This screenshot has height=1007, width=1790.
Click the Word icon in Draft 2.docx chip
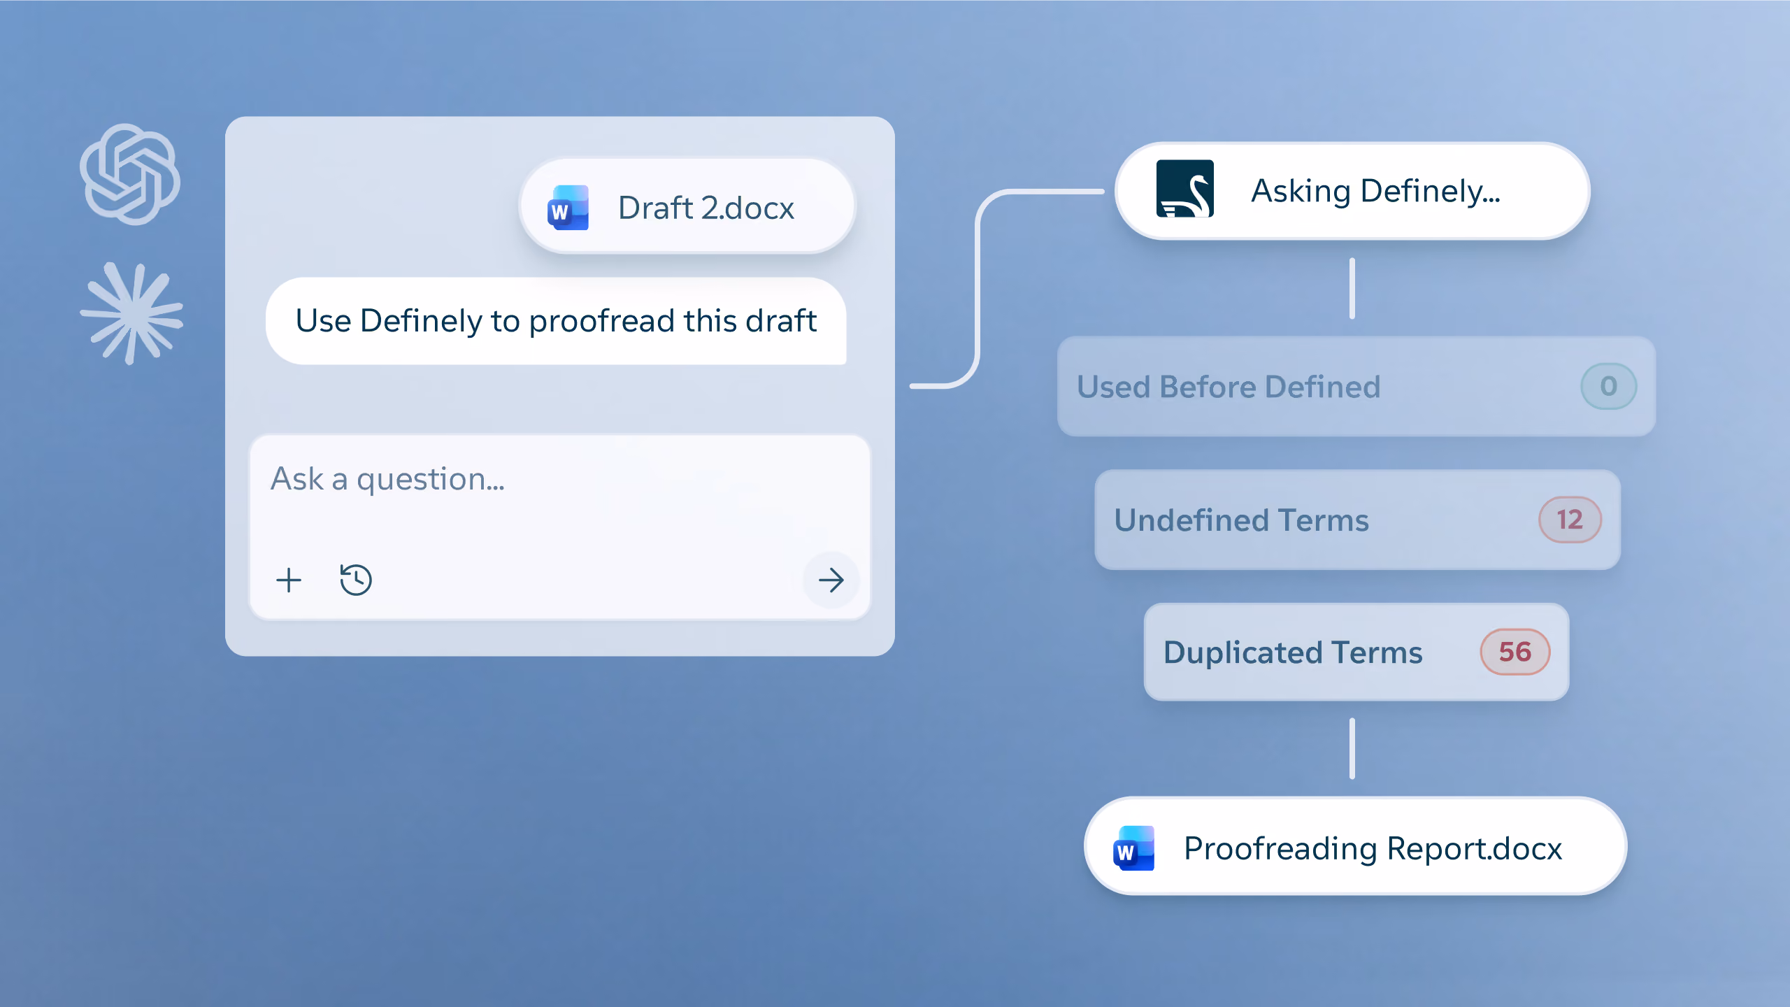click(568, 208)
